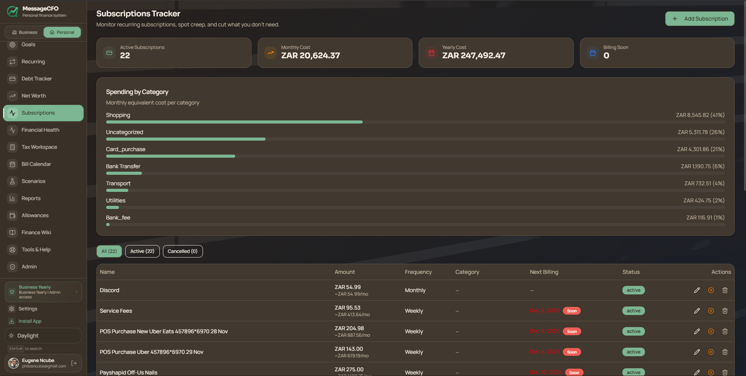This screenshot has height=376, width=746.
Task: Filter by Cancelled (0) subscriptions
Action: [x=183, y=251]
